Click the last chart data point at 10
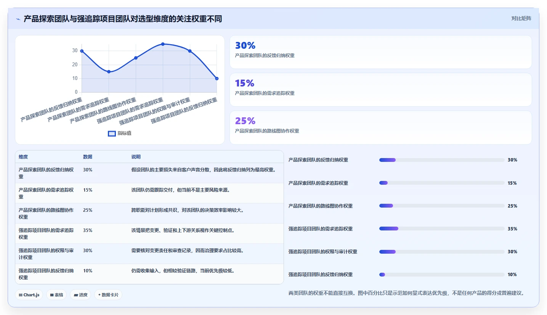Viewport: 547px width, 315px height. tap(217, 78)
